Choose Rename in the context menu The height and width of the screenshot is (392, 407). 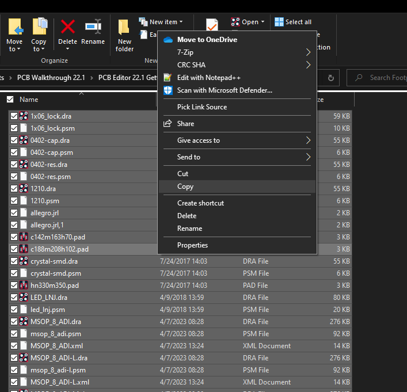click(x=237, y=229)
